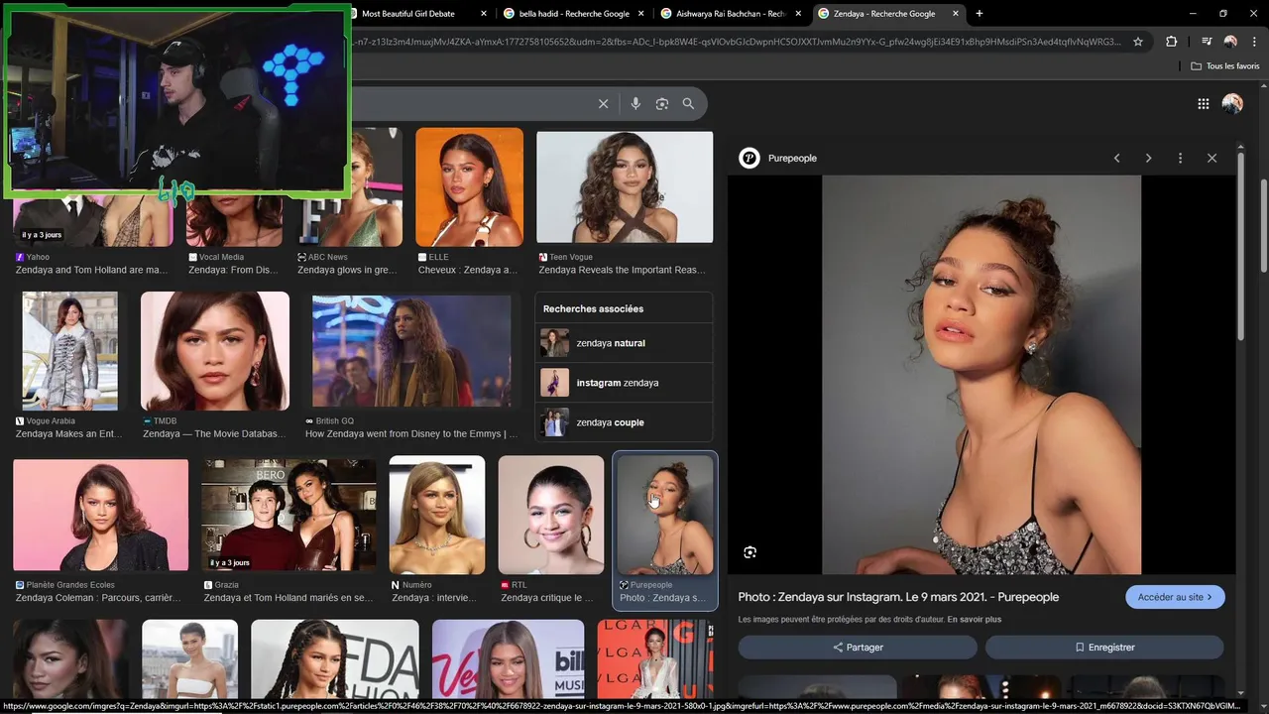The height and width of the screenshot is (714, 1269).
Task: Click 'Zendaya Reveals the Important Reas...' caption
Action: pos(623,270)
